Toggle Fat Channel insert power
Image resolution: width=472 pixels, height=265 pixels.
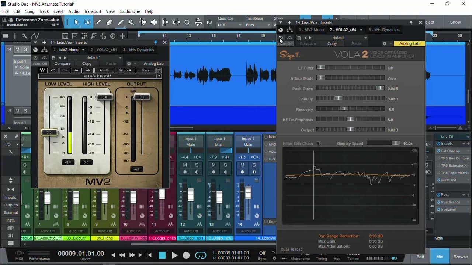coord(438,151)
